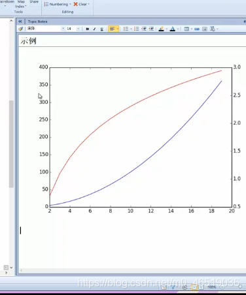Click the small square icon at bottom-left pane
246x295 pixels.
coord(6,268)
